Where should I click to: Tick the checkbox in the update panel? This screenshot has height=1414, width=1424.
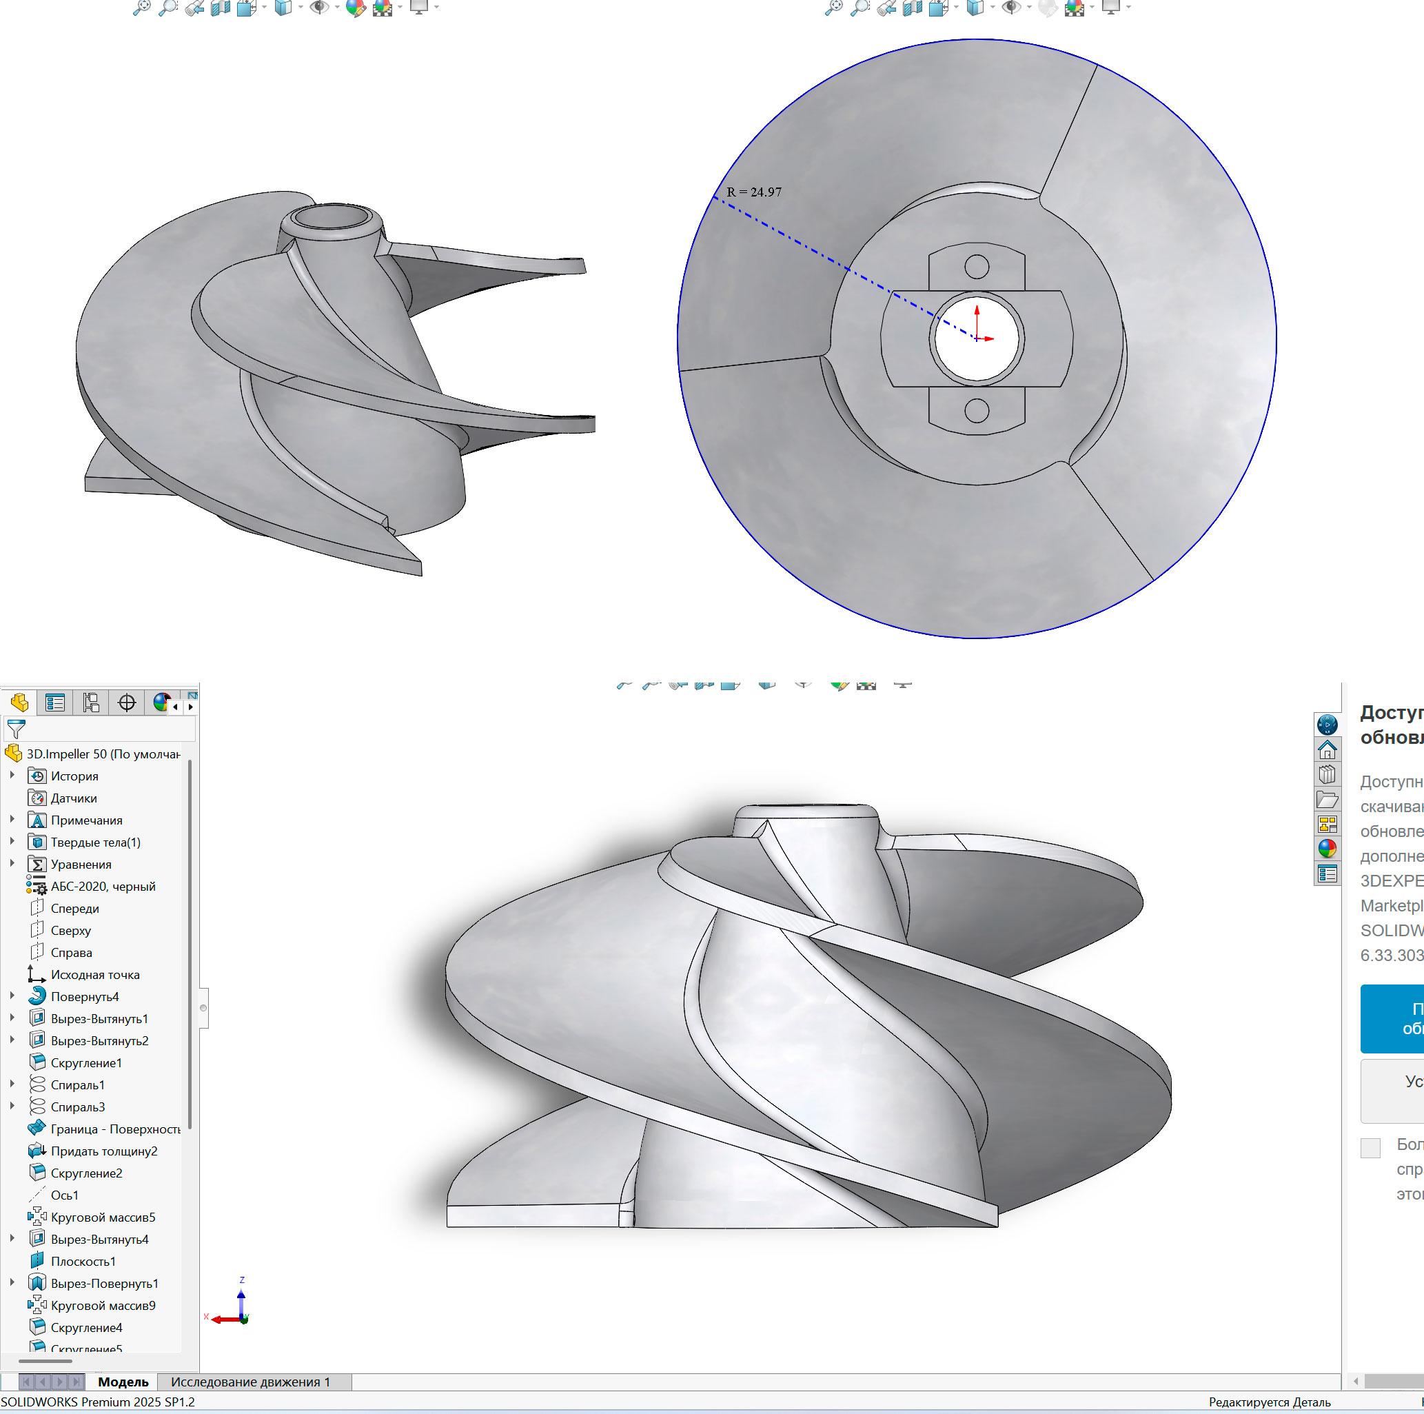coord(1370,1147)
